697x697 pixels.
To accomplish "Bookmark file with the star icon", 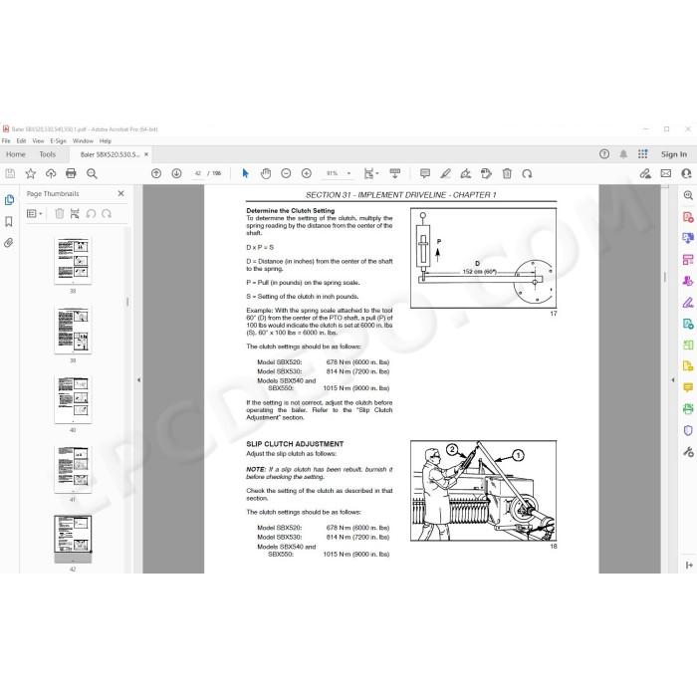I will coord(30,173).
